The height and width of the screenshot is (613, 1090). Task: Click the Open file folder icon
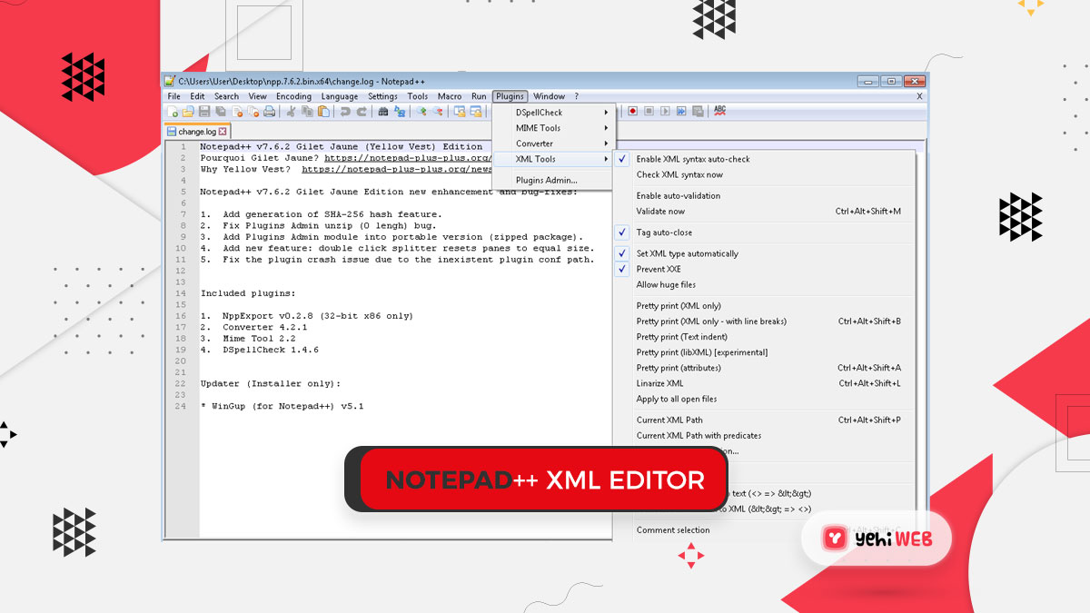(188, 112)
